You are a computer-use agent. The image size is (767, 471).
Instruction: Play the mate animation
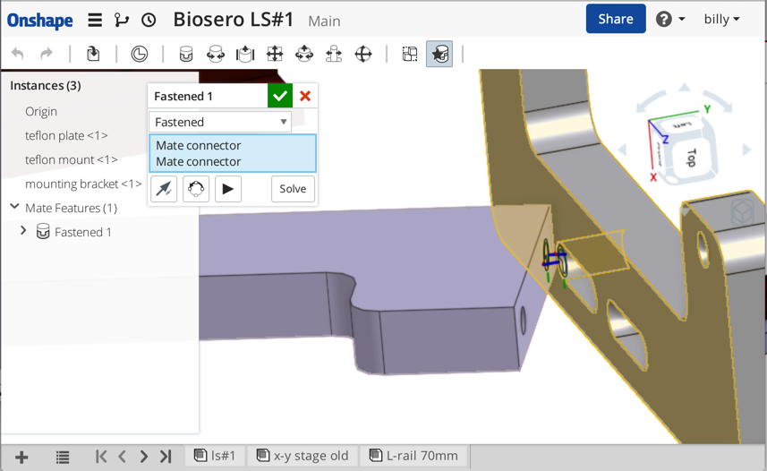(x=228, y=189)
